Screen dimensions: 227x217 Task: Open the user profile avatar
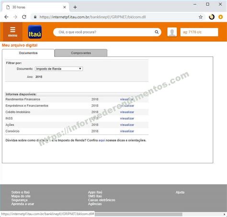[172, 32]
